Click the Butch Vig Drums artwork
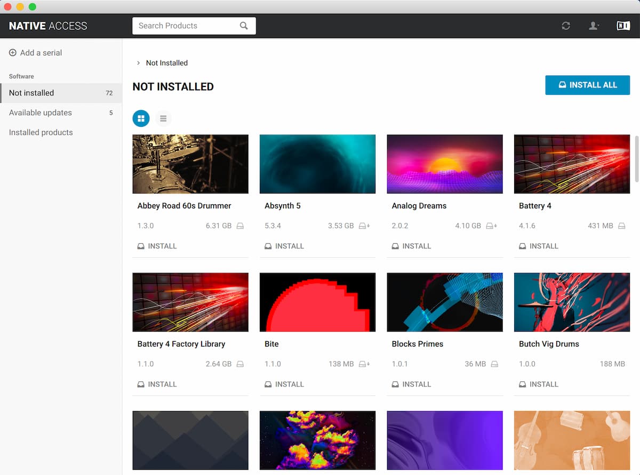This screenshot has height=475, width=640. click(x=572, y=302)
